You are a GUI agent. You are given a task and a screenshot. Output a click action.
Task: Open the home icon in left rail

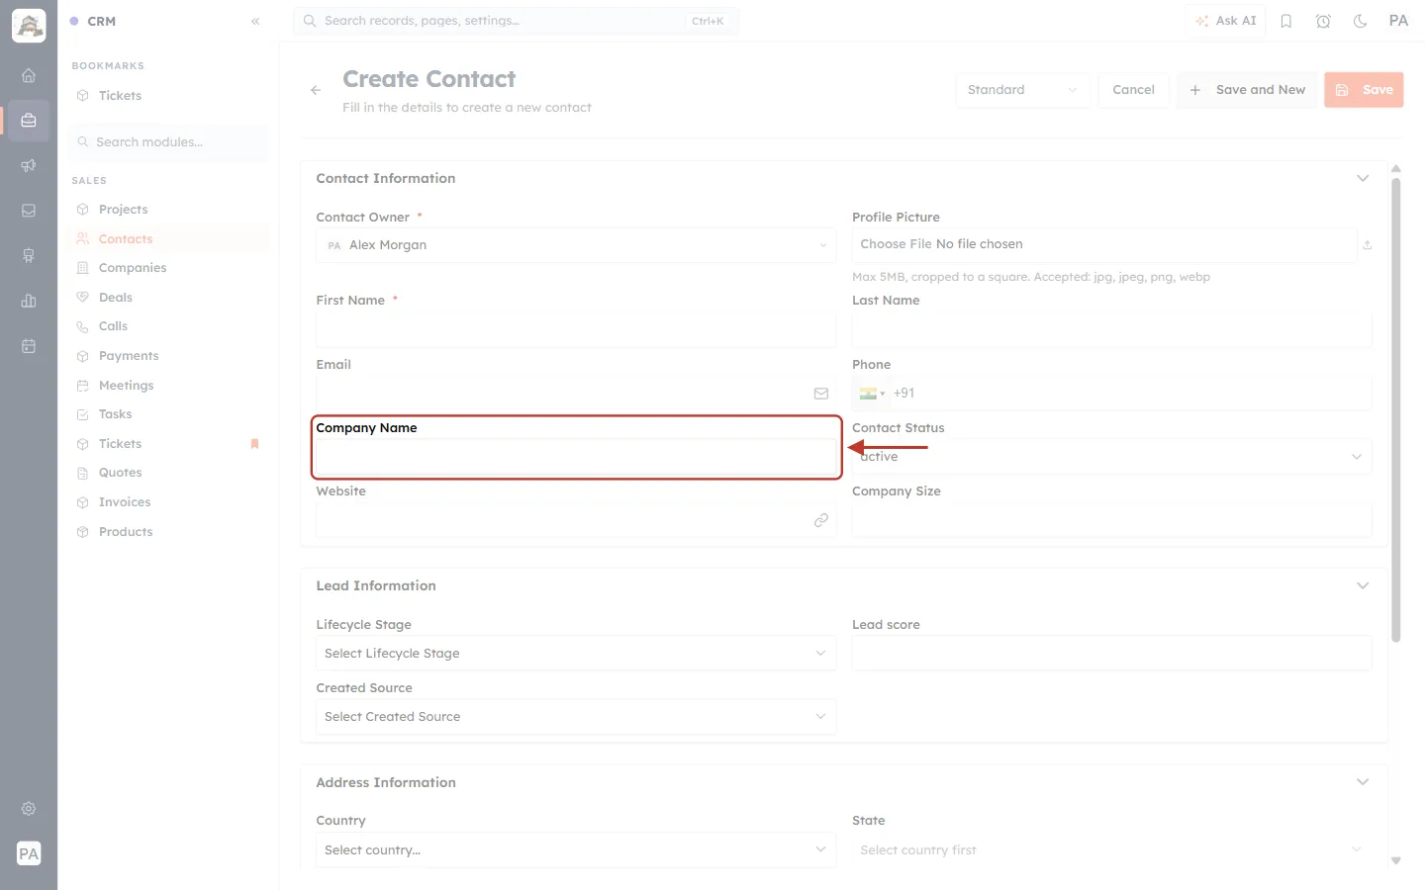[x=29, y=75]
